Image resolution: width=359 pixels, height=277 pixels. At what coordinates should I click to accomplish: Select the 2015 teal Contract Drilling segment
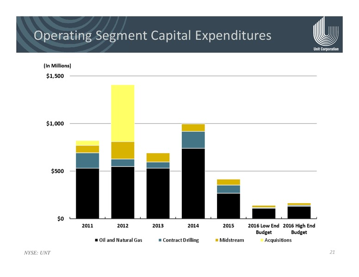coord(229,189)
